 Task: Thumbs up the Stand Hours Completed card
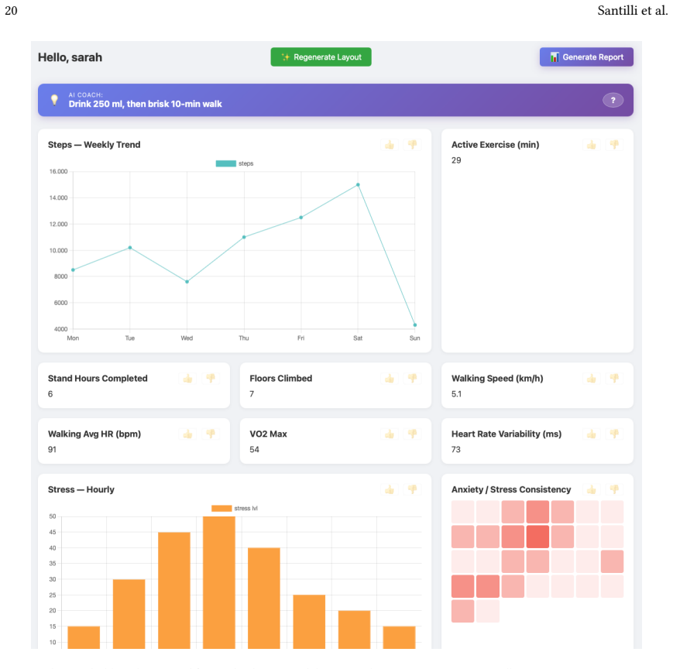pyautogui.click(x=187, y=379)
